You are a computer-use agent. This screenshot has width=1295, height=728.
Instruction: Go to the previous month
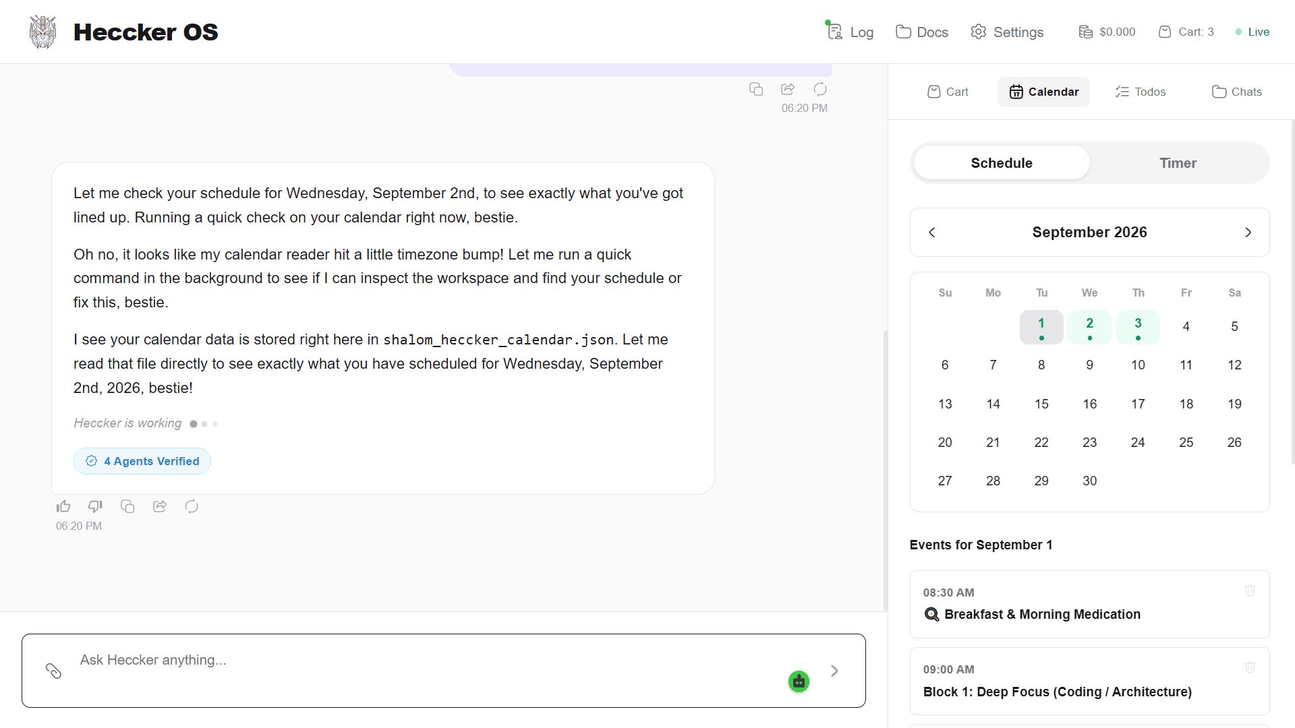[x=932, y=233]
